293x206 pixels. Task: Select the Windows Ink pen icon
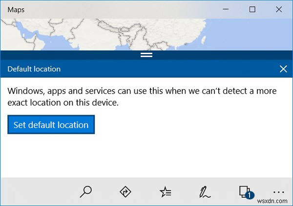[x=206, y=192]
